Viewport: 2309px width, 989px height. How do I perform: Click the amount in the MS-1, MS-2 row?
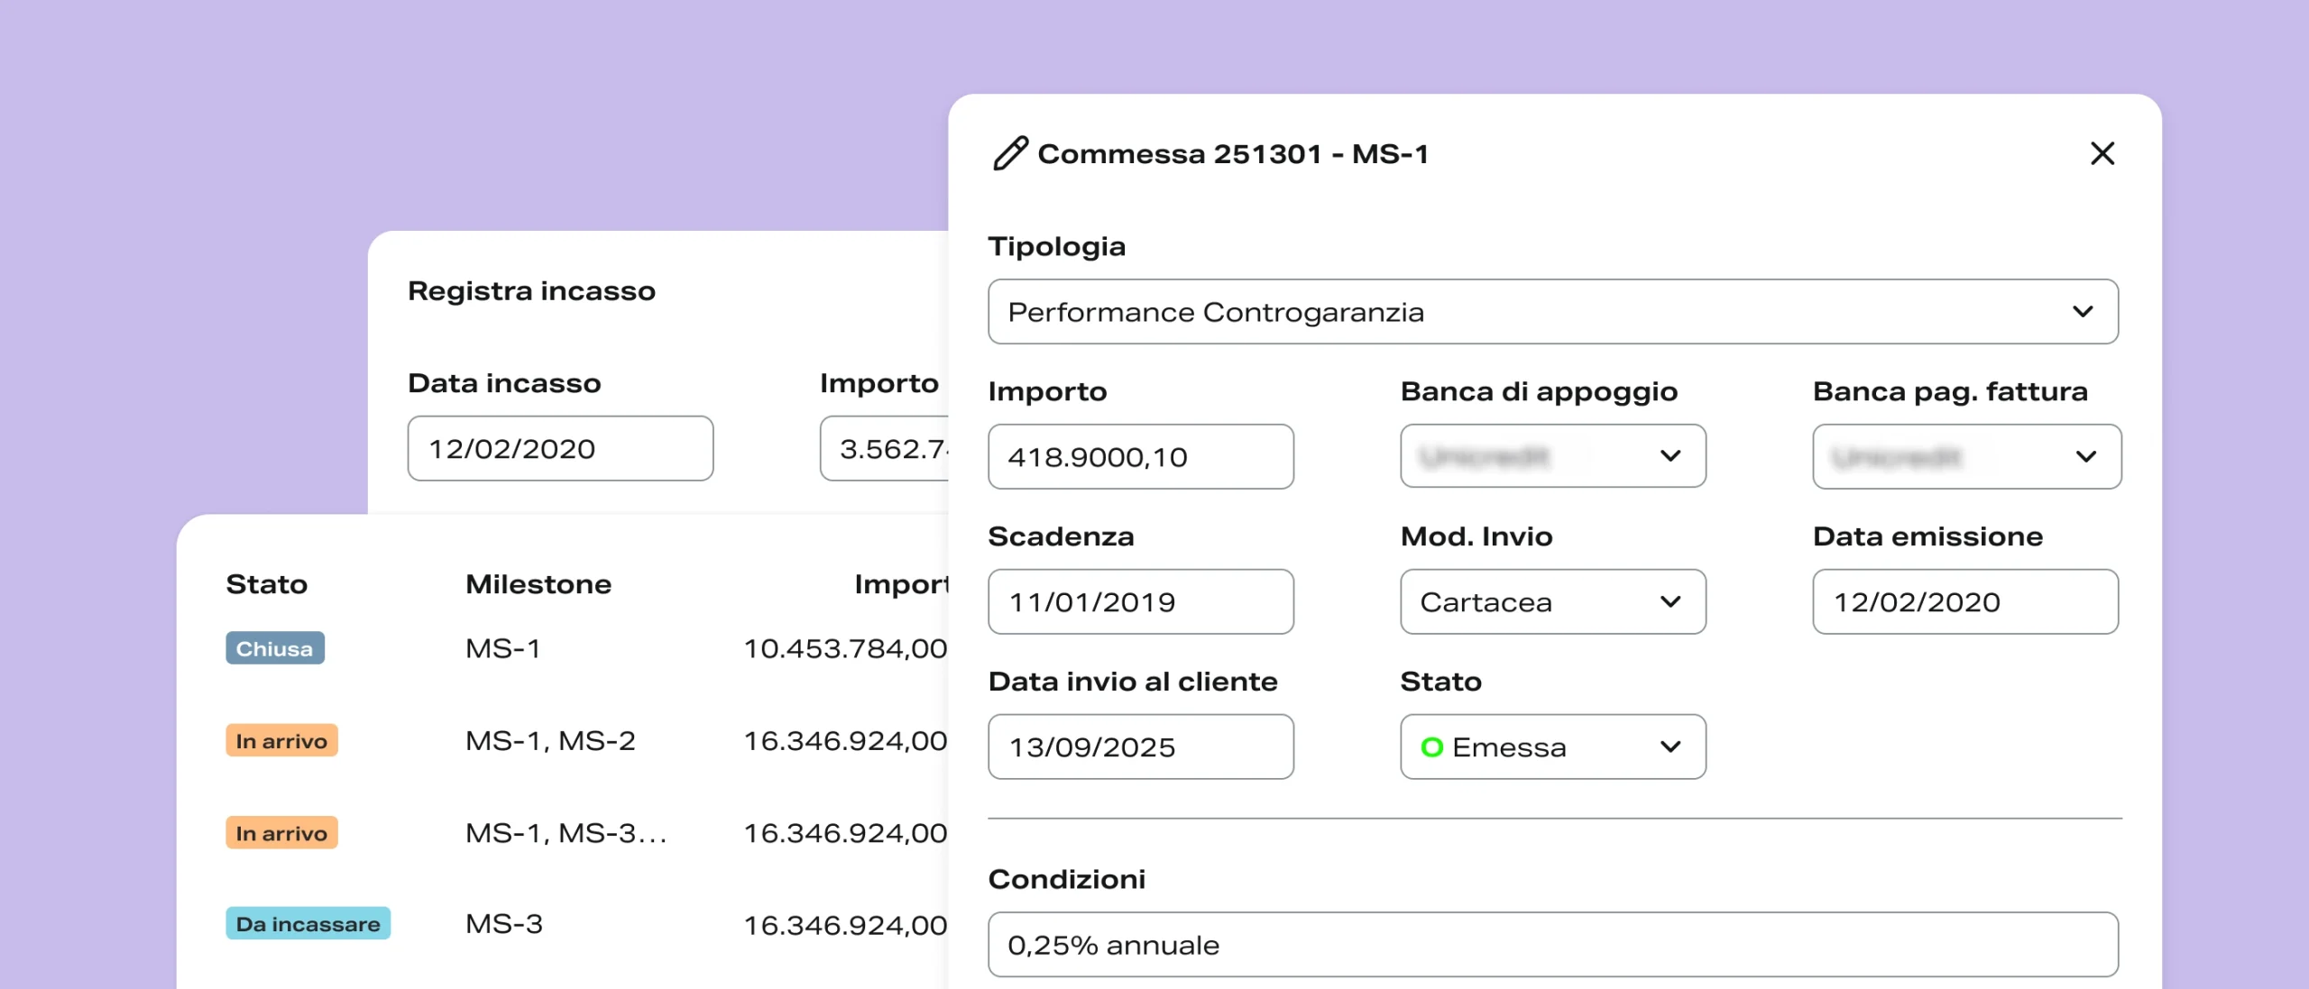[845, 740]
